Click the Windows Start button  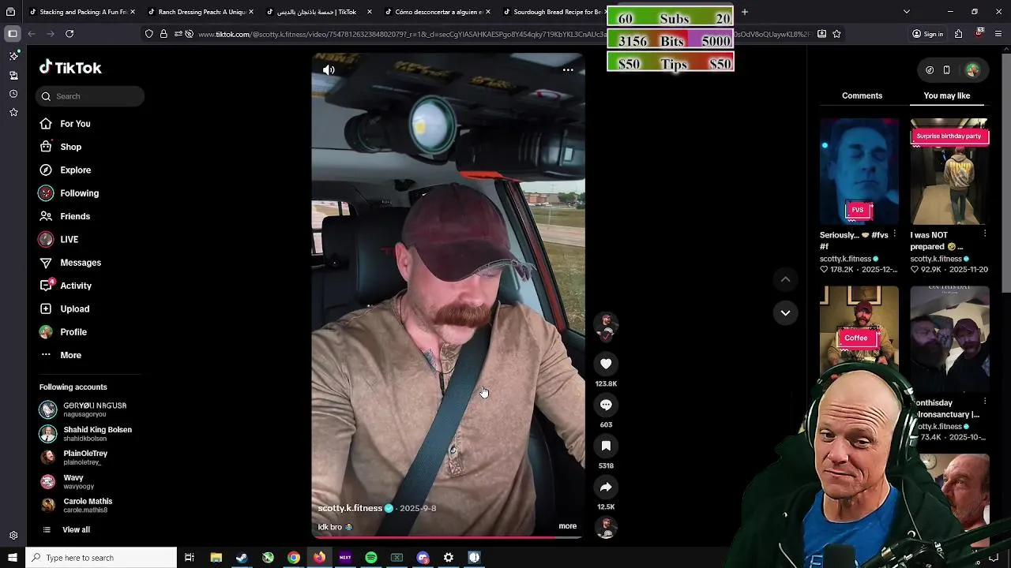[x=12, y=558]
